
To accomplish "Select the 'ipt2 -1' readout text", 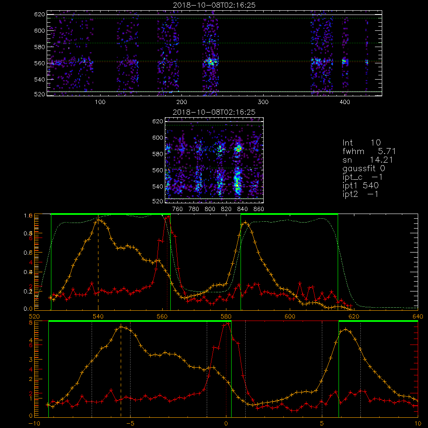I will (x=360, y=194).
